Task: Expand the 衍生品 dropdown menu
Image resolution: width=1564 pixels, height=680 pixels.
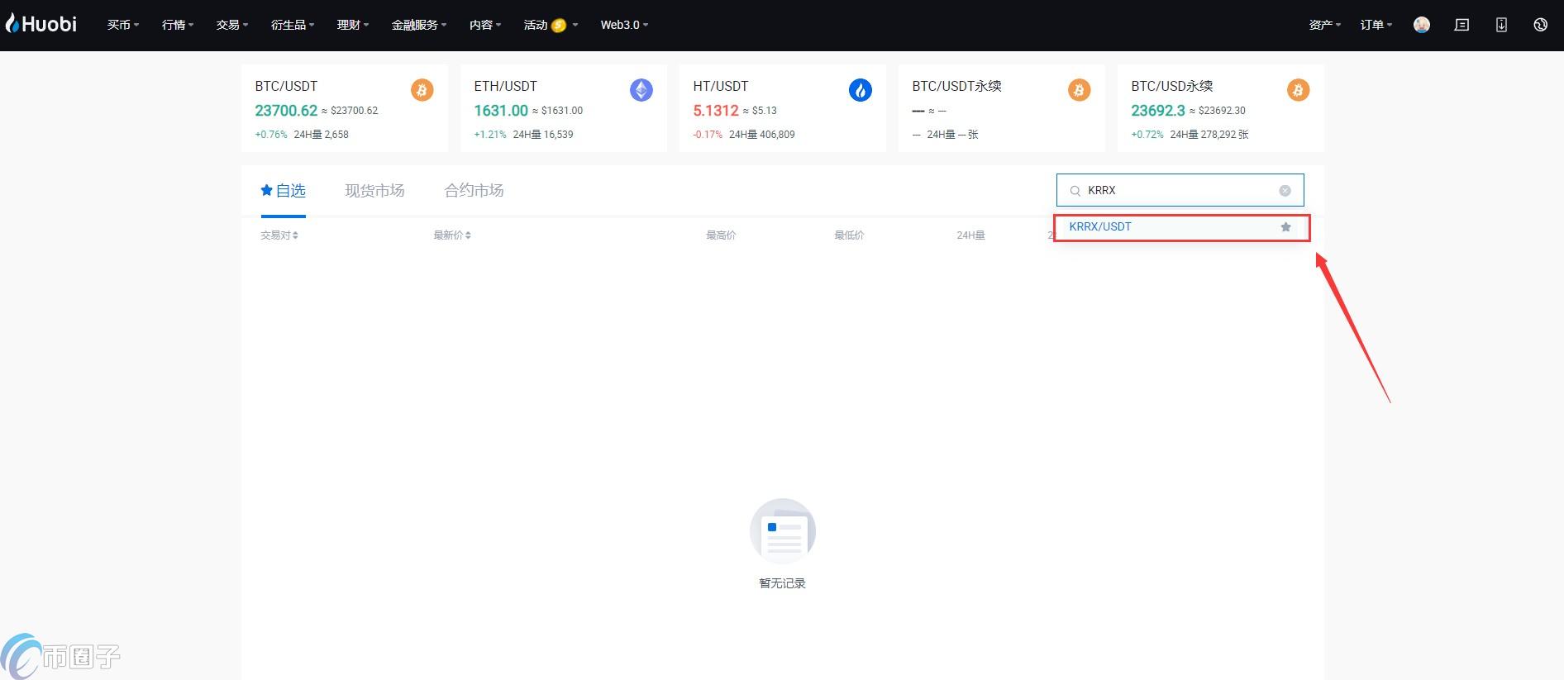Action: (292, 25)
